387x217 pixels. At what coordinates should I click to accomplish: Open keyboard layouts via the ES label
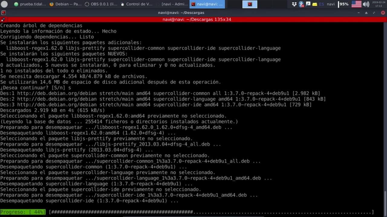pos(322,4)
